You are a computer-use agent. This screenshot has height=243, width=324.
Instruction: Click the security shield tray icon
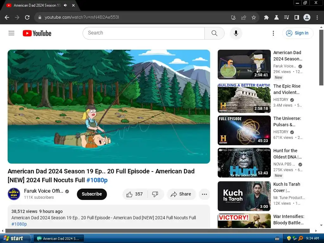click(x=289, y=238)
